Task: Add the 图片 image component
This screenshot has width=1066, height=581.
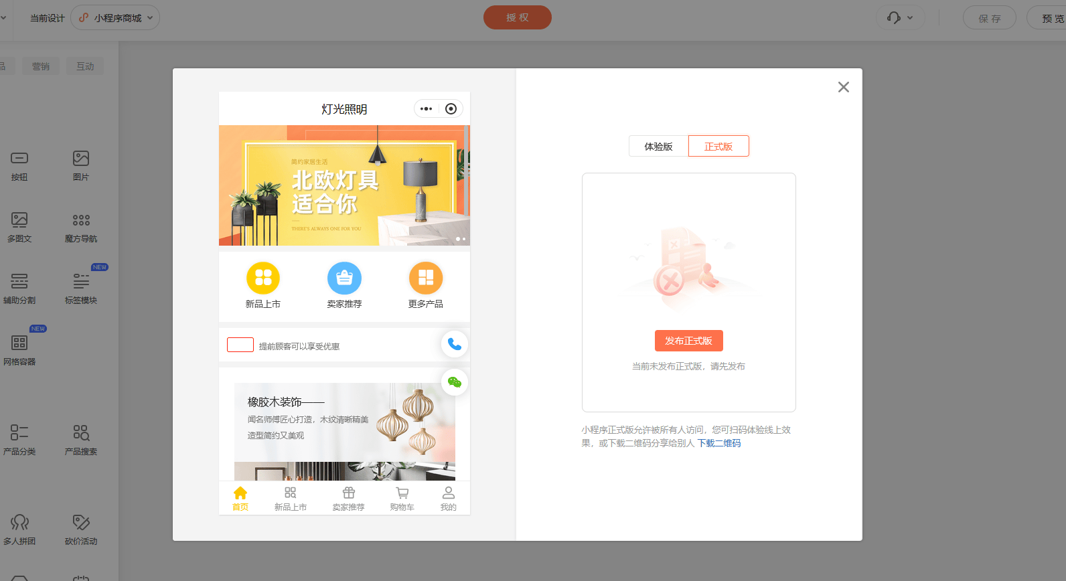Action: click(x=81, y=165)
